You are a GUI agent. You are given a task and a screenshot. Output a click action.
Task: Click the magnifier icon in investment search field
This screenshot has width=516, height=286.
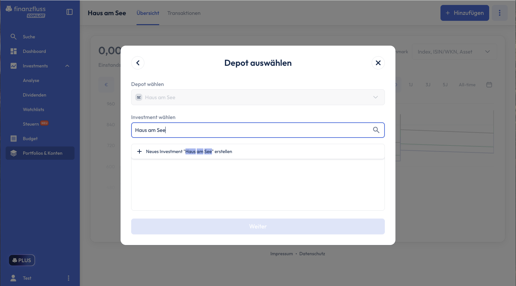coord(376,130)
